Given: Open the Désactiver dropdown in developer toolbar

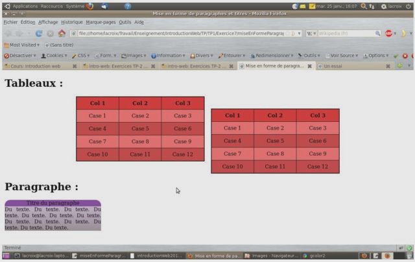Looking at the screenshot, I should (x=19, y=56).
